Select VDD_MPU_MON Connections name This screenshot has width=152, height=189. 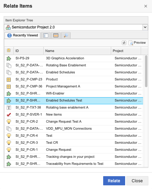click(69, 128)
